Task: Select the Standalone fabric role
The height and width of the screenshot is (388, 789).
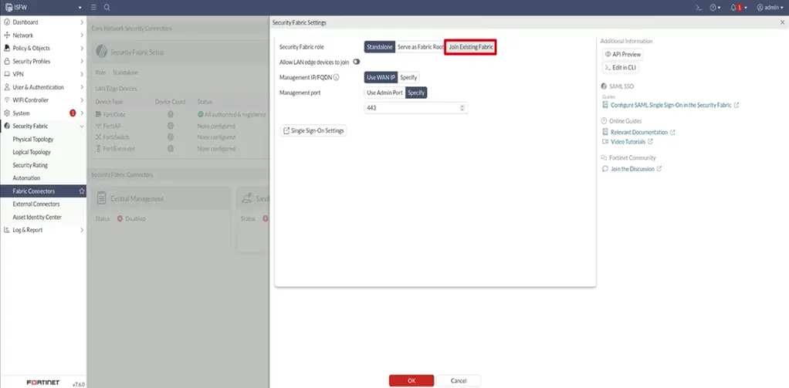Action: (x=380, y=47)
